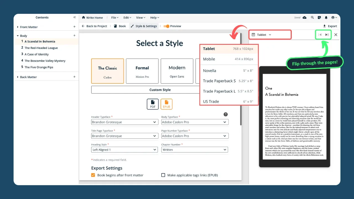Uncheck Book begins after front matter
The height and width of the screenshot is (199, 354).
pyautogui.click(x=93, y=175)
